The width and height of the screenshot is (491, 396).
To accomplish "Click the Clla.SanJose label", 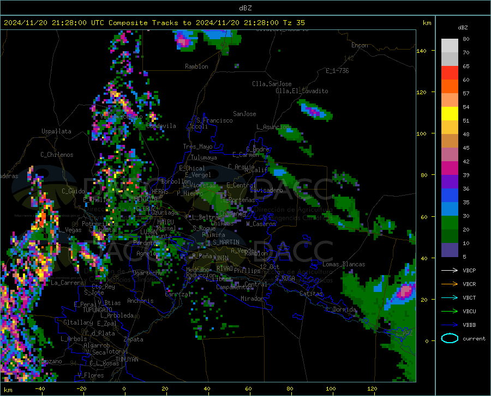I will (x=272, y=84).
